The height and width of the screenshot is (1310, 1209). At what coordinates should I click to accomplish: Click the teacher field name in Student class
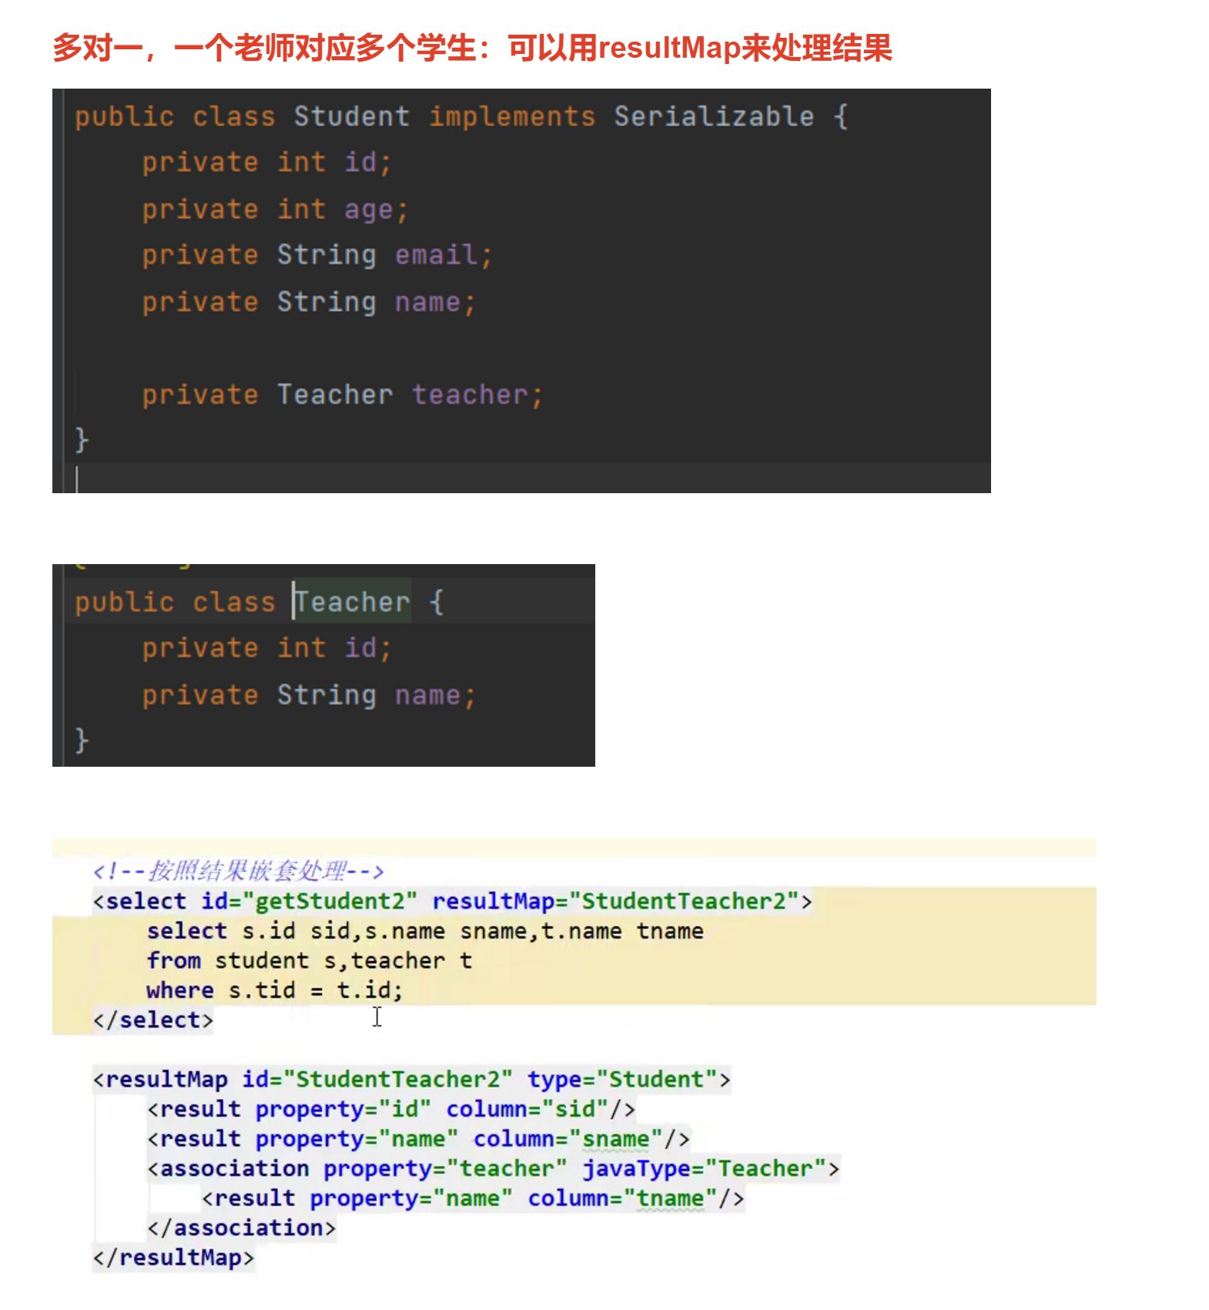[x=470, y=395]
